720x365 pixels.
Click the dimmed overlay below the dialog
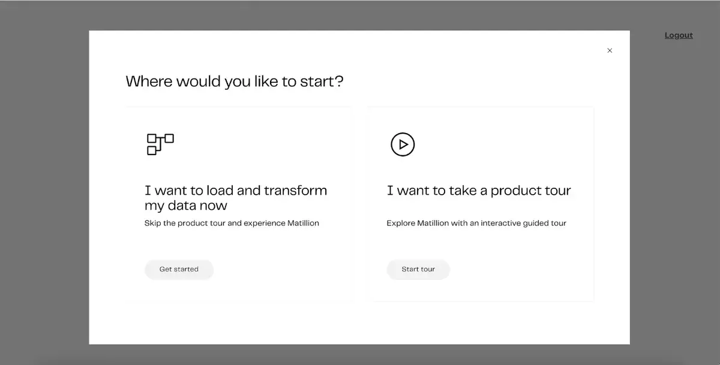(360, 355)
